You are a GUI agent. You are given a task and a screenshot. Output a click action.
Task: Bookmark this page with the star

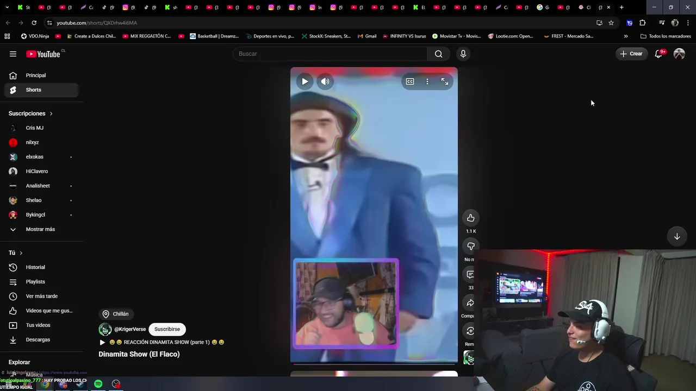coord(611,23)
